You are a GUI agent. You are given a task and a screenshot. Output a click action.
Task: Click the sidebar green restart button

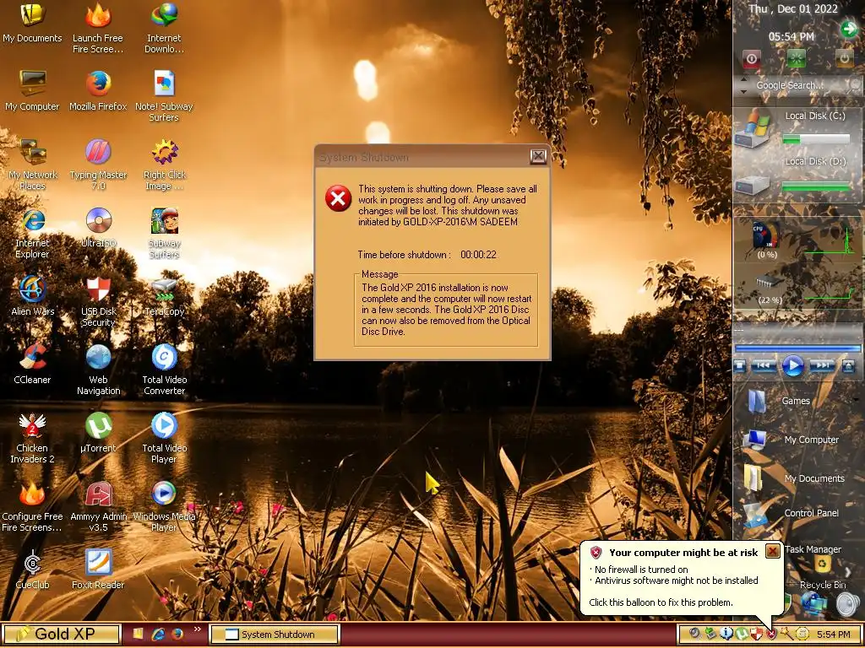(x=796, y=58)
